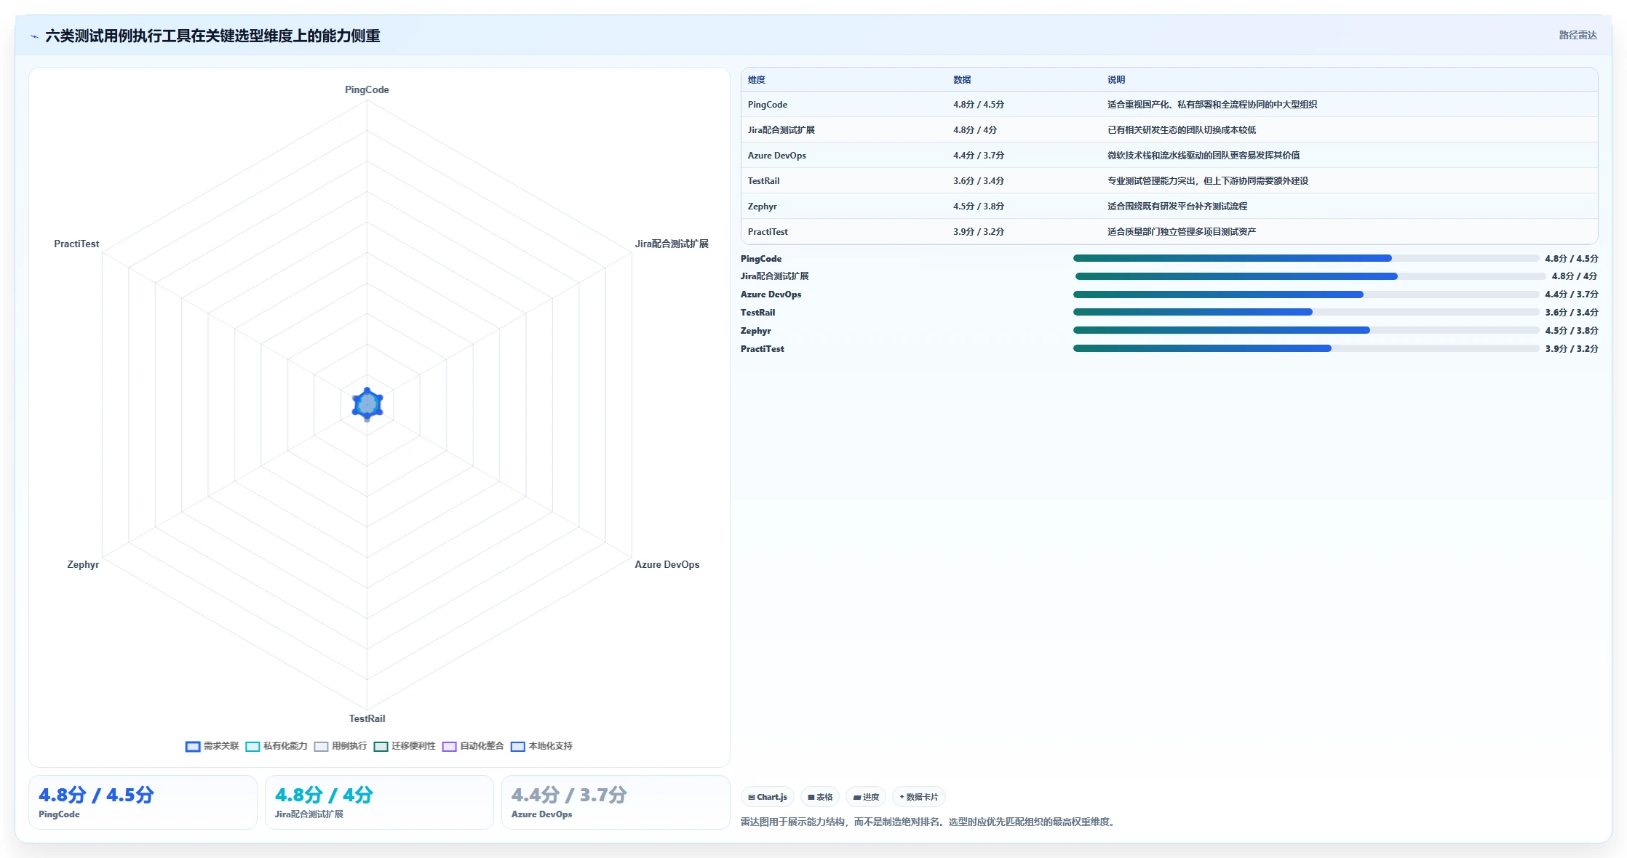The height and width of the screenshot is (858, 1627).
Task: Click the 数据 column header
Action: click(962, 80)
